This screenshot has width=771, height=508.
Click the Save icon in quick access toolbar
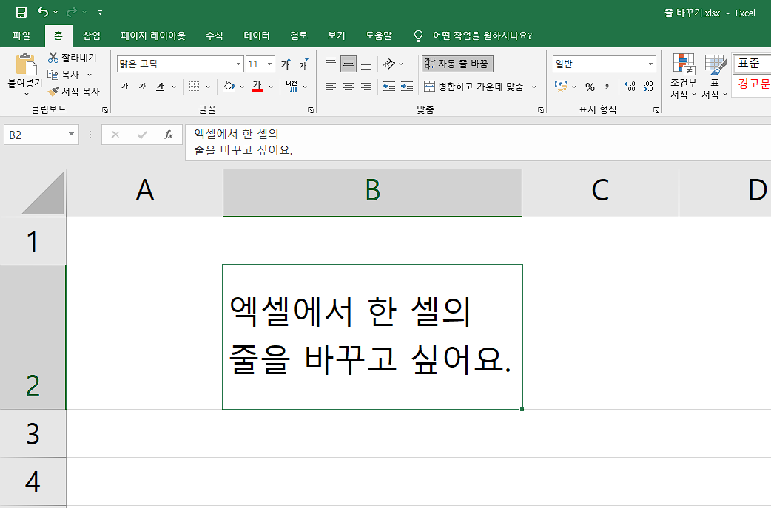(21, 13)
